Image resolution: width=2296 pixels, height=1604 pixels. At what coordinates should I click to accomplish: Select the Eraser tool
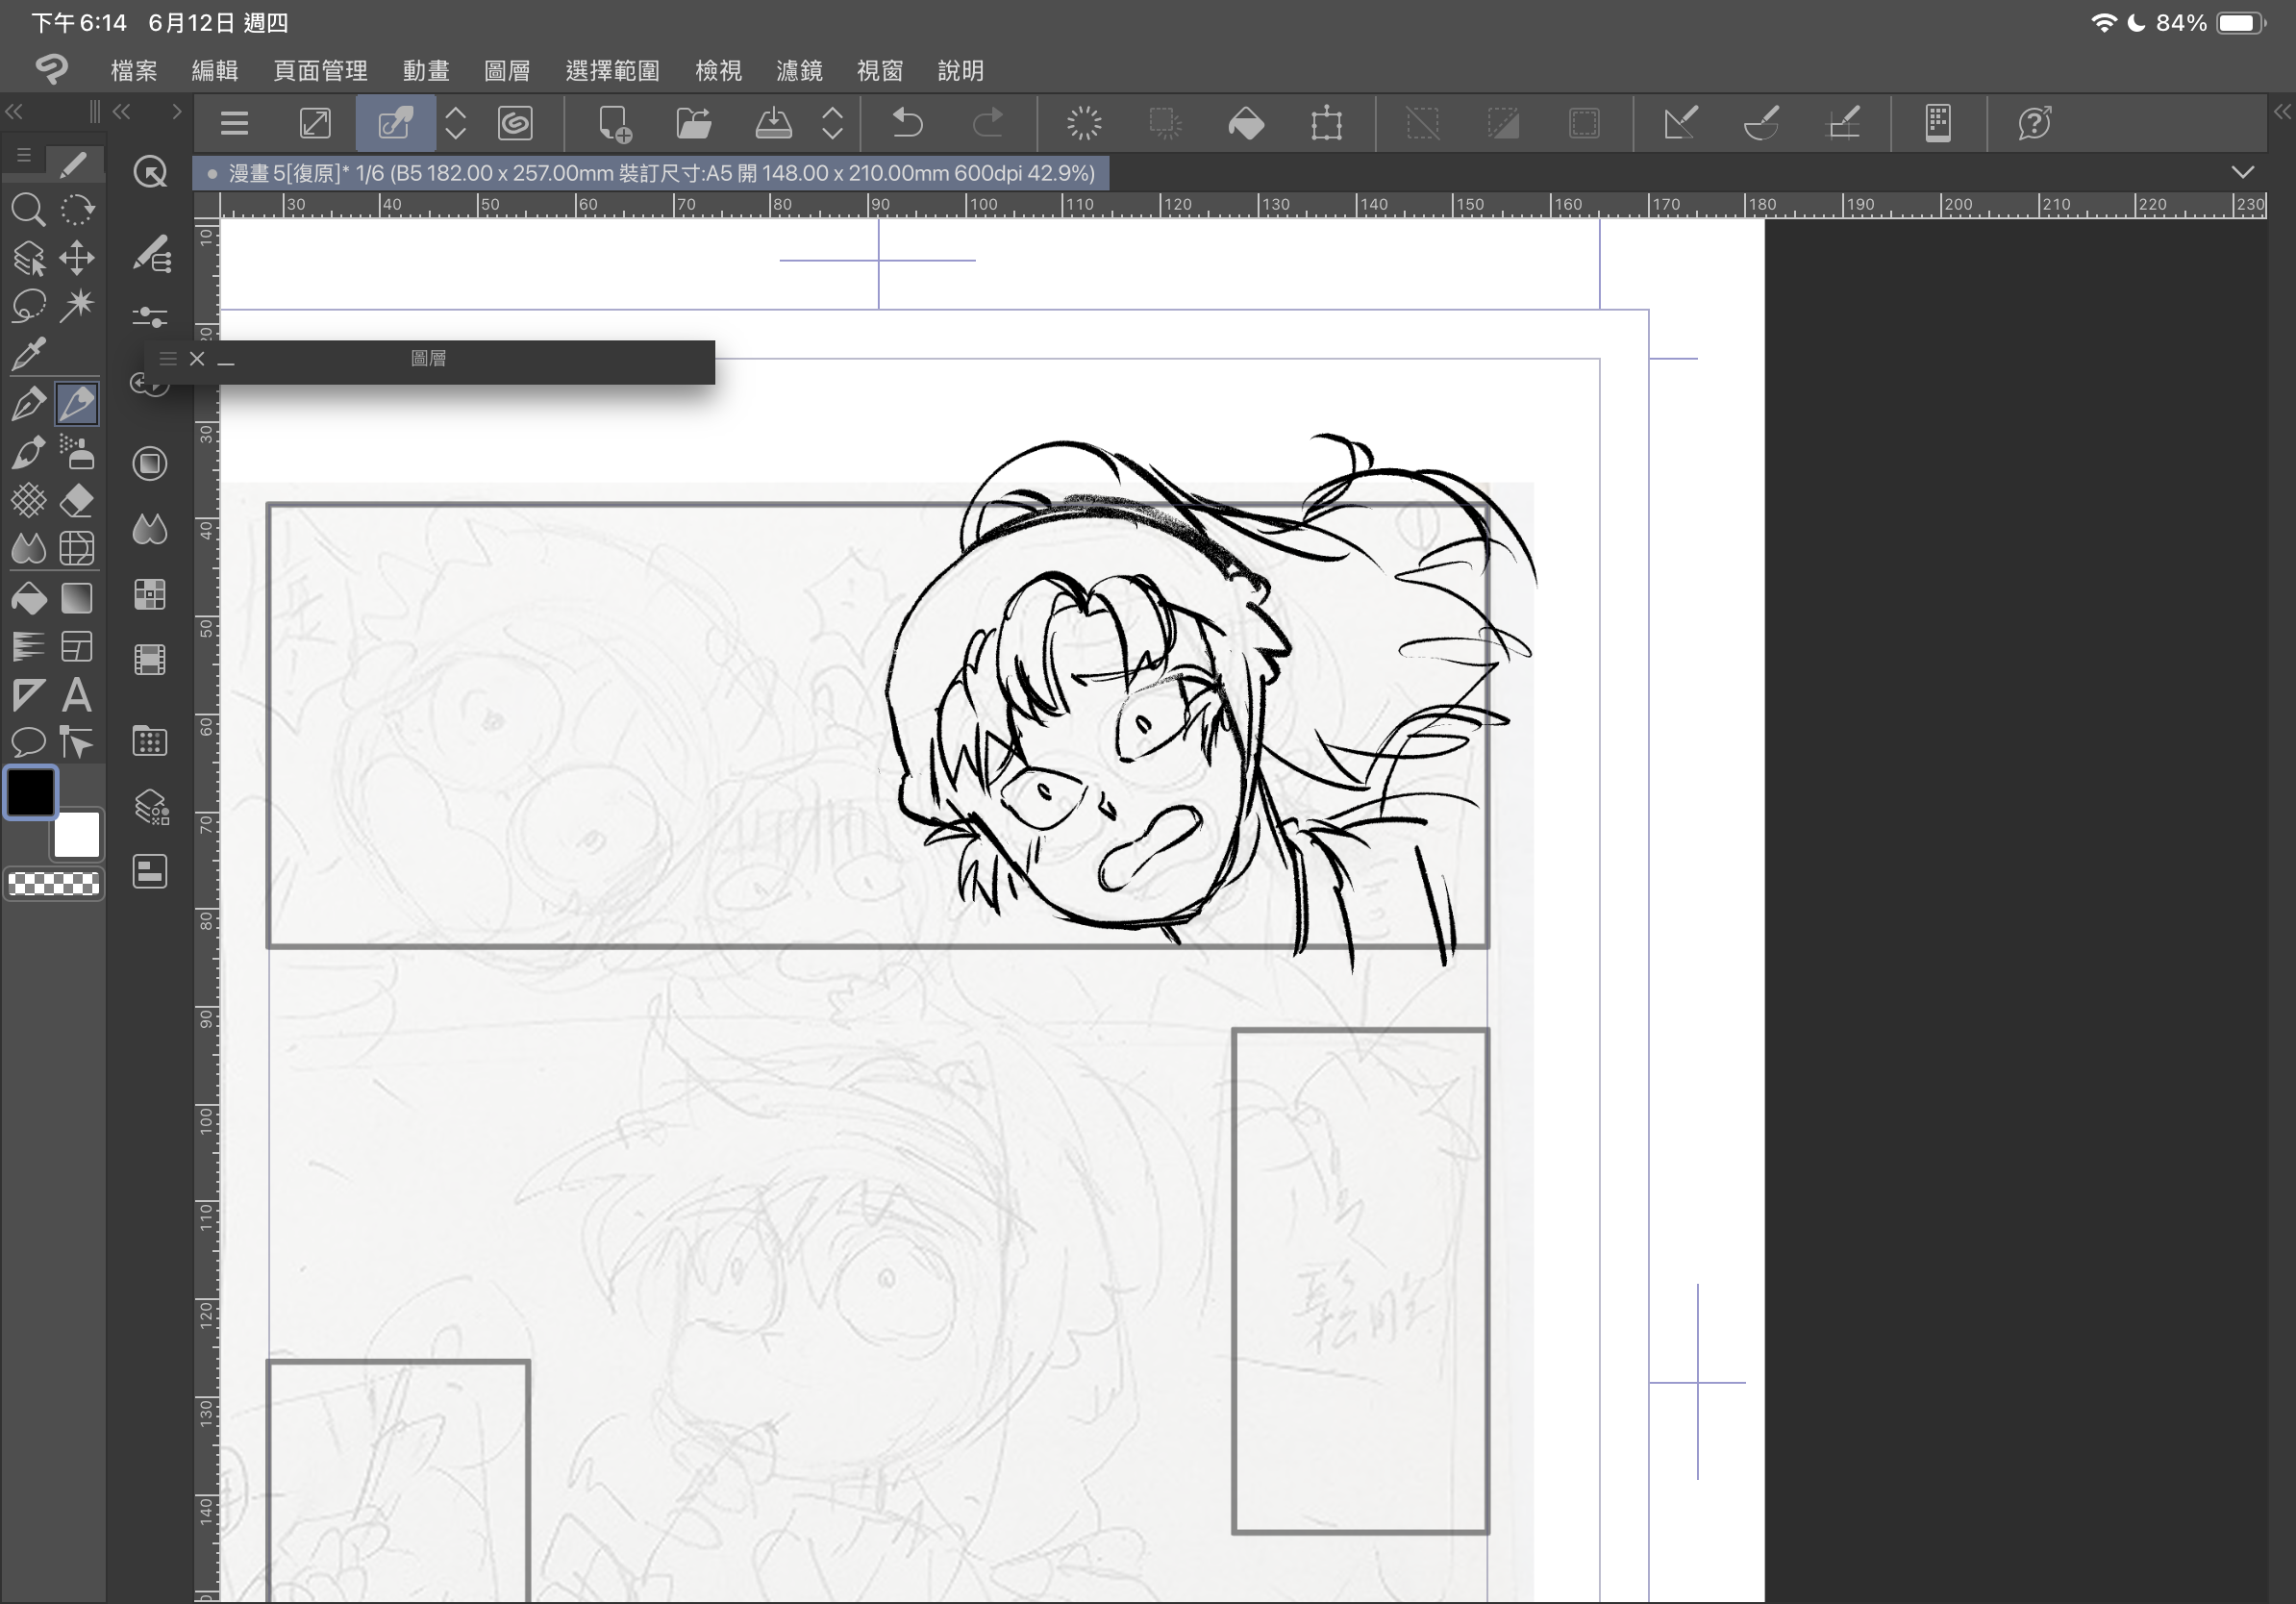pos(77,500)
